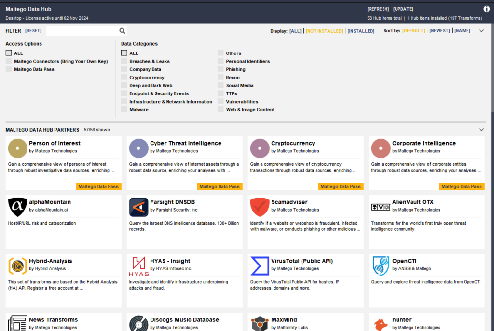Enable the Breaches & Leaks category
Screen dimensions: 494x331
click(124, 61)
